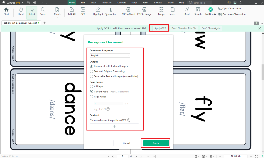Viewport: 264px width, 158px height.
Task: Click Cancel in Recognize Document dialog
Action: point(126,143)
